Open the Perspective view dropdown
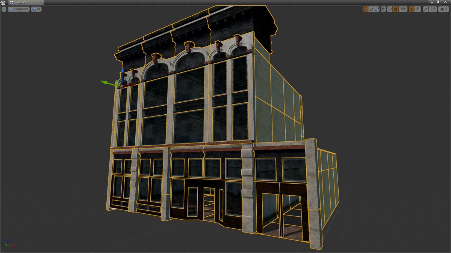Image resolution: width=451 pixels, height=253 pixels. 18,9
